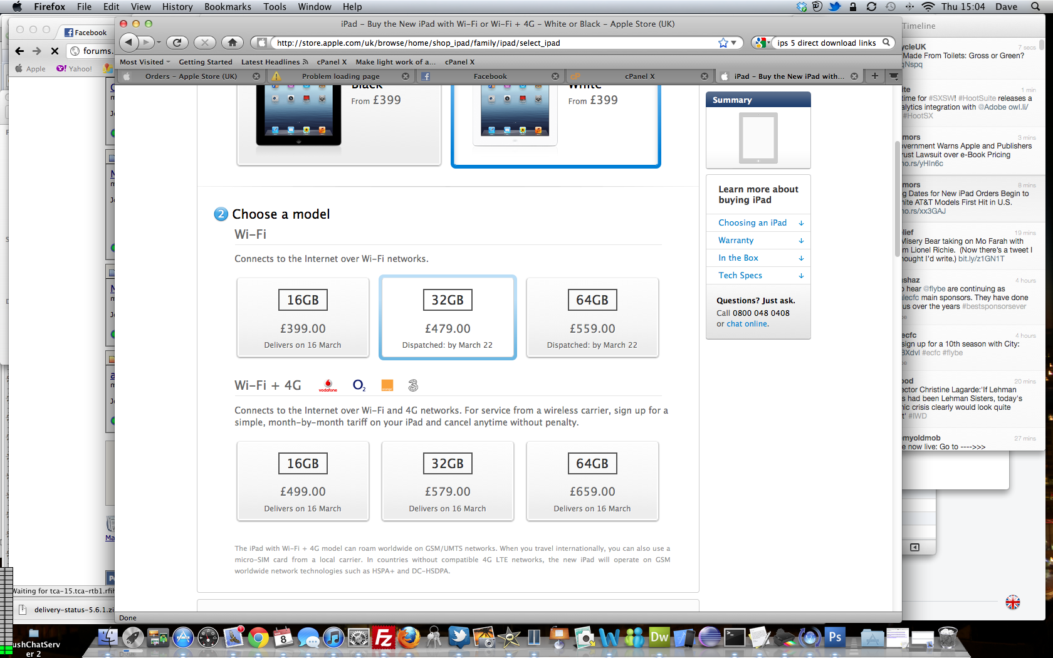Choose the Black iPad colour option
Viewport: 1053px width, 658px height.
point(339,124)
